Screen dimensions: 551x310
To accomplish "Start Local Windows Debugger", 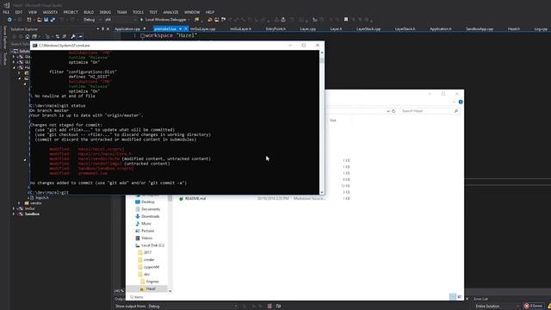I will pos(164,20).
